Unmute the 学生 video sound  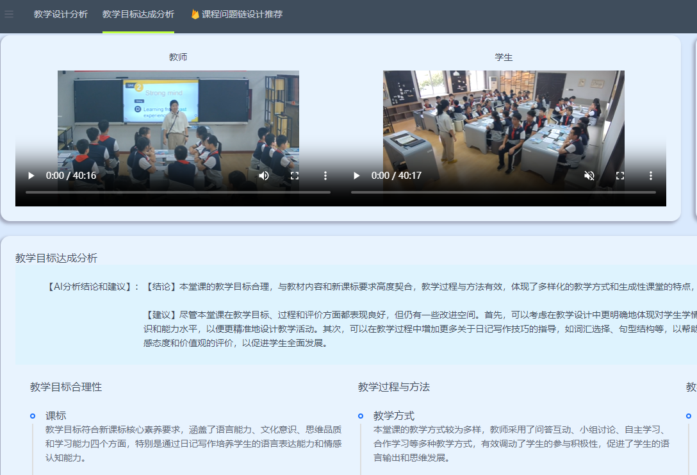click(x=589, y=176)
